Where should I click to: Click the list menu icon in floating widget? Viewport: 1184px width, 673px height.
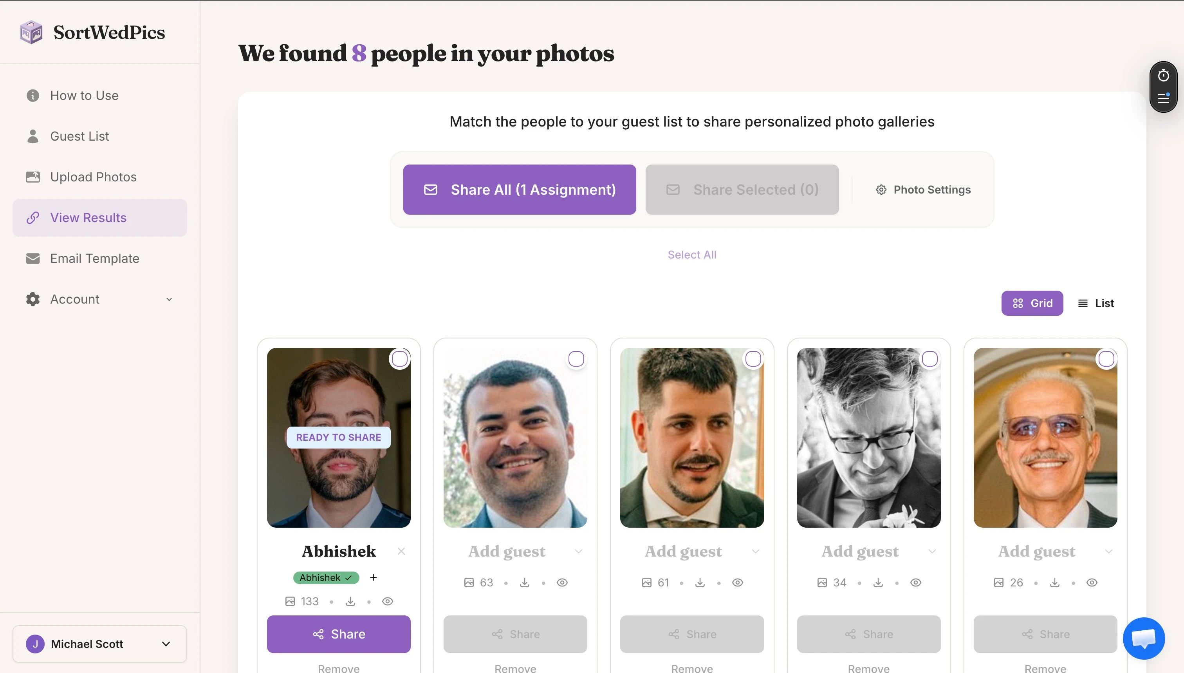pyautogui.click(x=1163, y=98)
